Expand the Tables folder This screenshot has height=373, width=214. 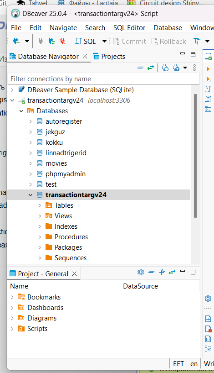click(39, 205)
